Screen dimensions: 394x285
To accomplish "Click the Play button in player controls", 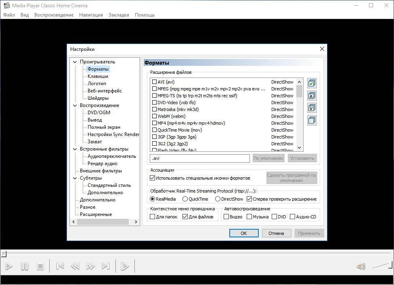I will [9, 266].
